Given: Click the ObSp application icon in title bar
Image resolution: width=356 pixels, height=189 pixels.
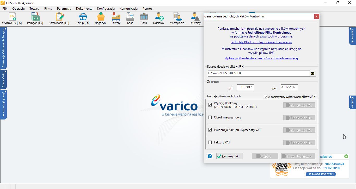Looking at the screenshot, I should tap(3, 3).
